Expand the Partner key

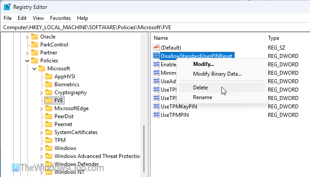(x=27, y=53)
